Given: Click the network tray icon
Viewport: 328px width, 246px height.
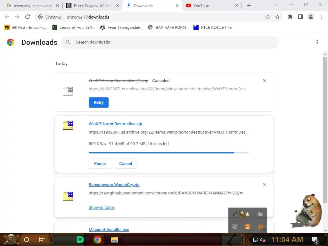Looking at the screenshot, I should (x=255, y=240).
